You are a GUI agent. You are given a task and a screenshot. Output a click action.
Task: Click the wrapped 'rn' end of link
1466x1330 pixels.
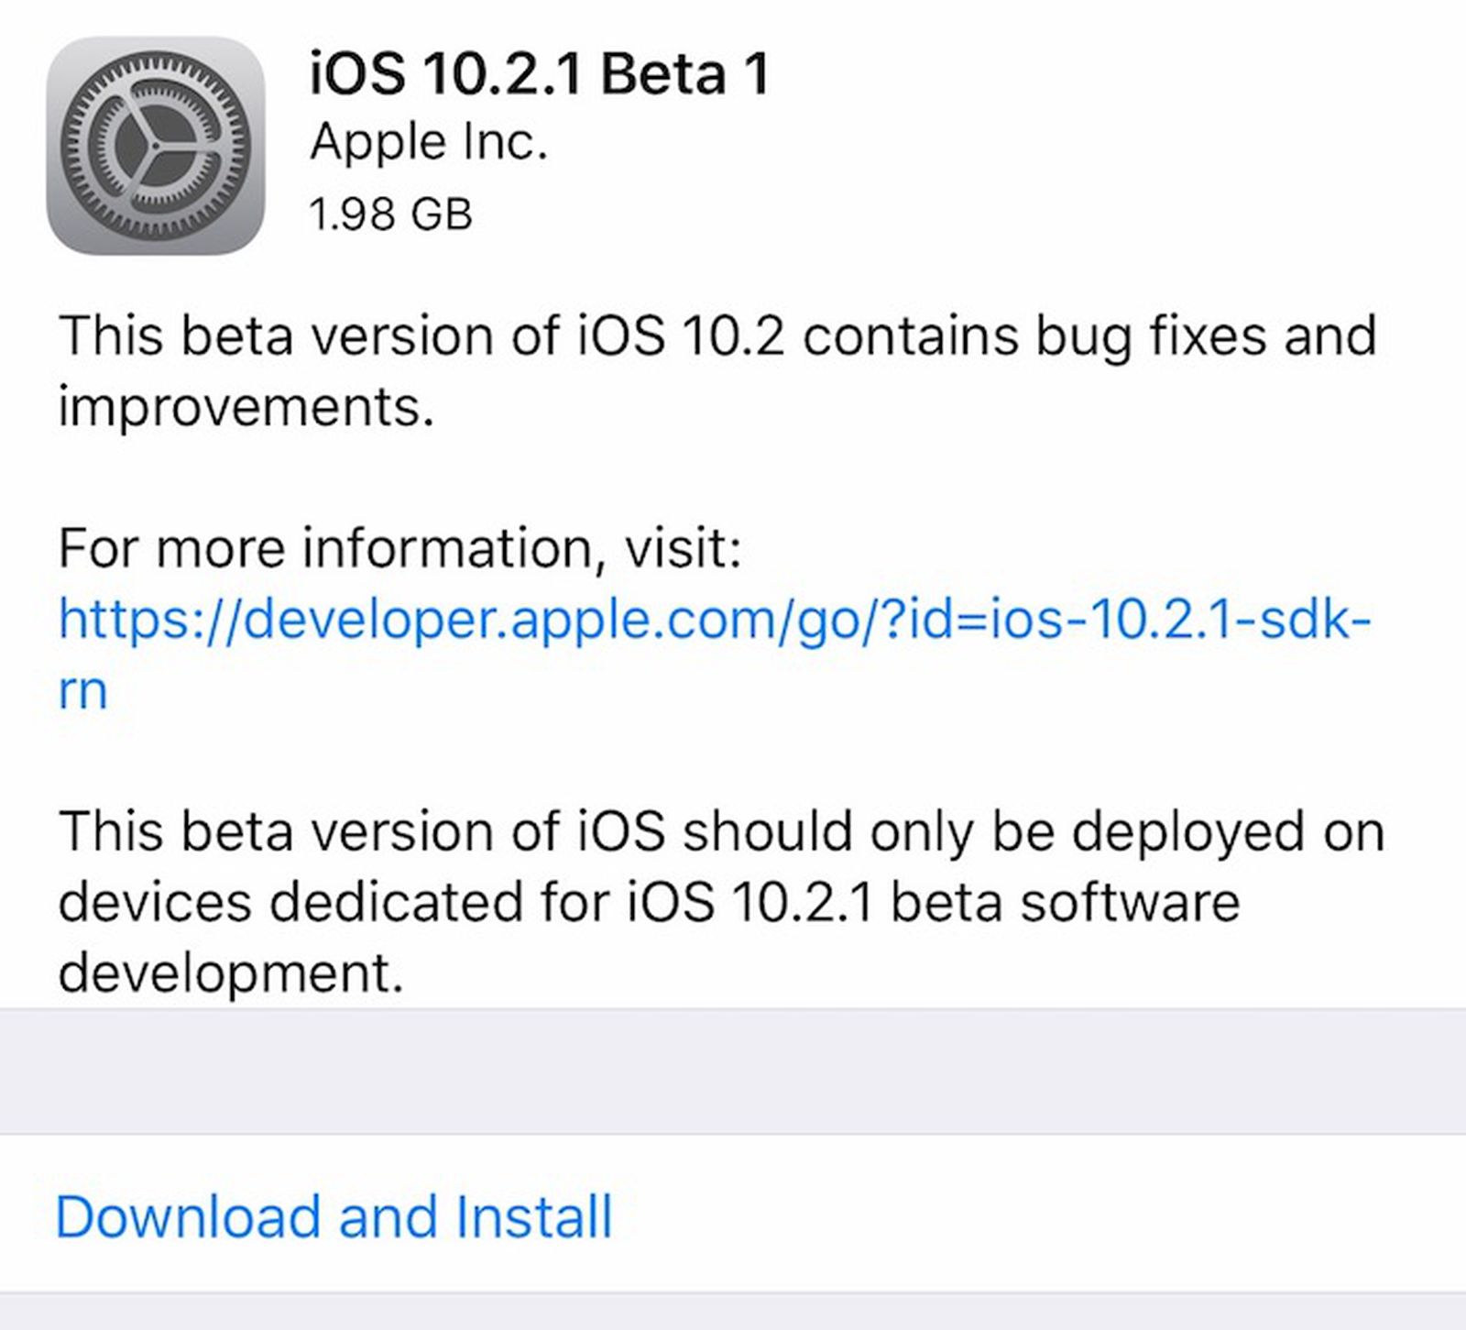coord(82,690)
